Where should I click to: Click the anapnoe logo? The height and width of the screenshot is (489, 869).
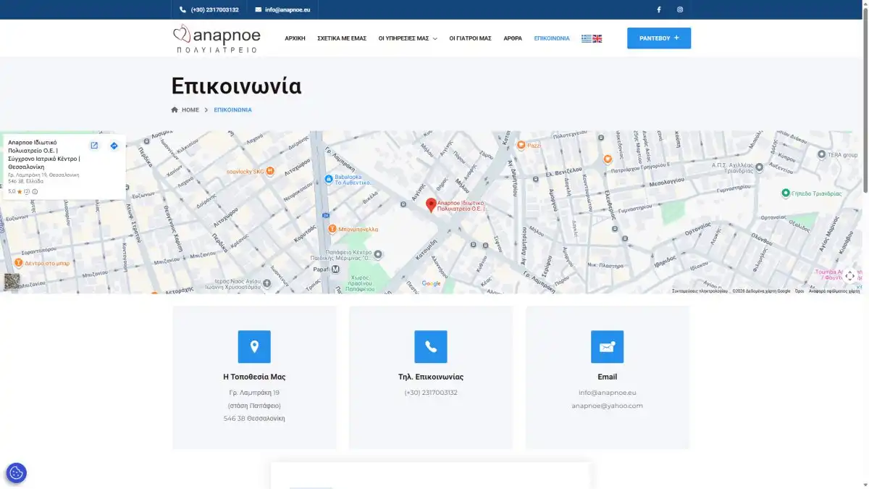[217, 38]
